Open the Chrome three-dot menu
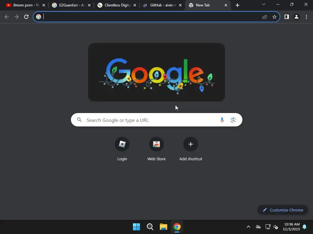 coord(306,17)
